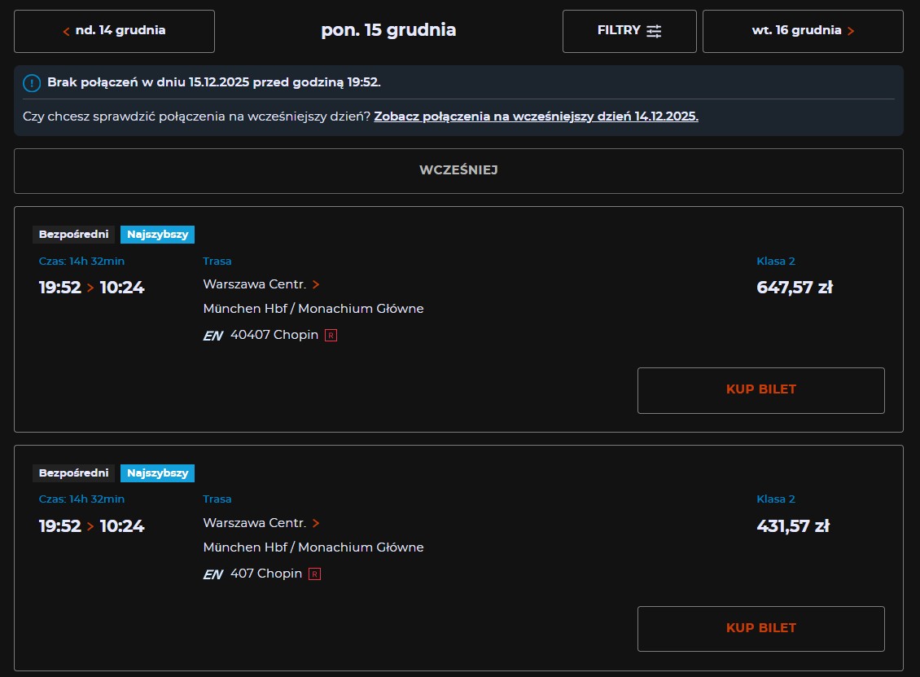Buy ticket for 40407 Chopin train
Viewport: 920px width, 677px height.
pos(761,390)
